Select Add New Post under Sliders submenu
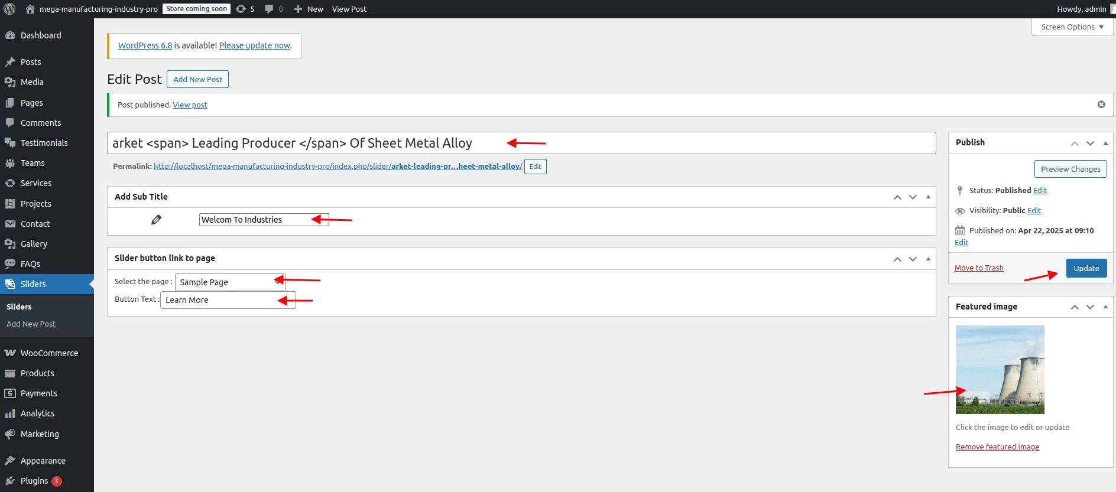This screenshot has width=1116, height=492. click(31, 324)
